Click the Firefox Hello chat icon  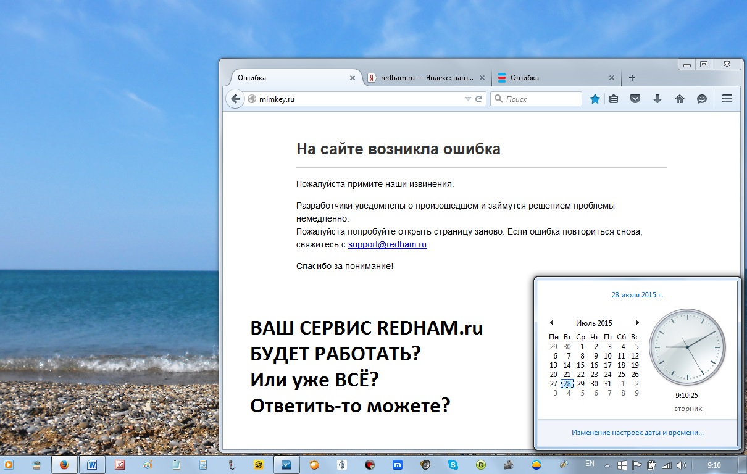701,99
